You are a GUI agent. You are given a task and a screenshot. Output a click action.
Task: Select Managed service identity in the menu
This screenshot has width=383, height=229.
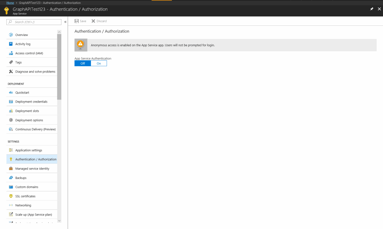tap(32, 169)
